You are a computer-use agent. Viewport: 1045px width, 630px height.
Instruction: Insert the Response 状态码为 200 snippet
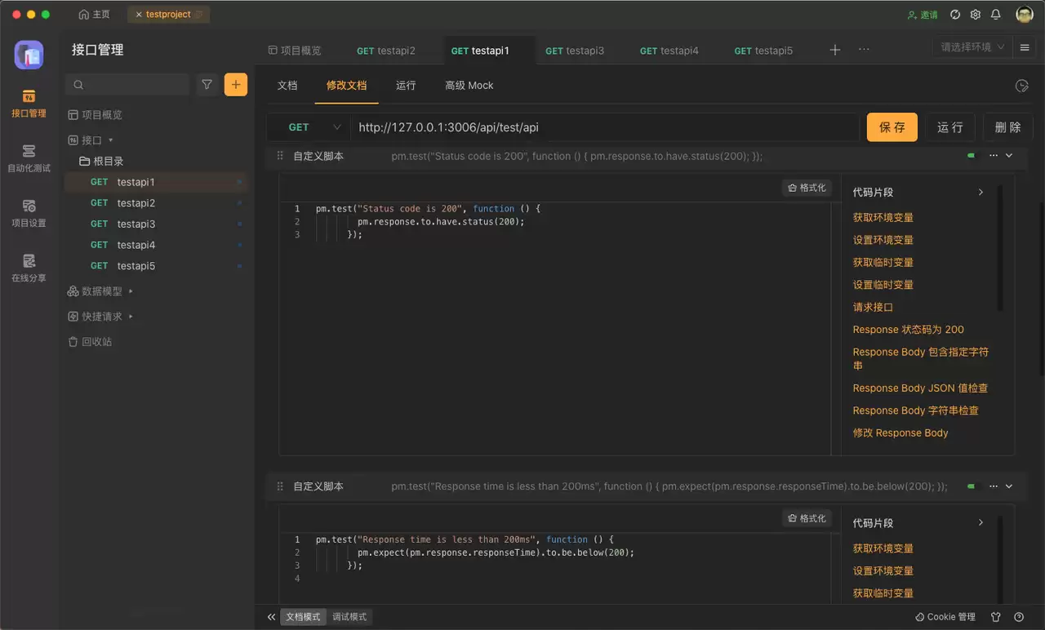pyautogui.click(x=908, y=330)
